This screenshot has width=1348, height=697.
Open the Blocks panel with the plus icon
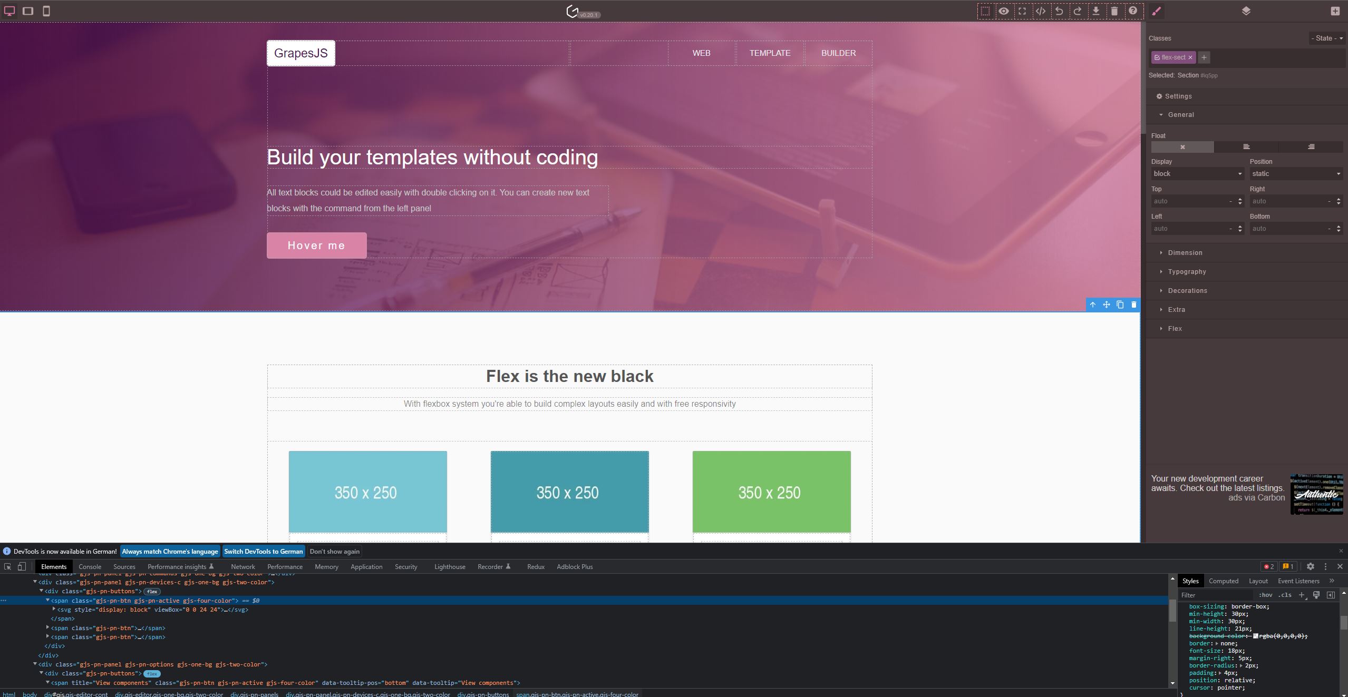1335,11
